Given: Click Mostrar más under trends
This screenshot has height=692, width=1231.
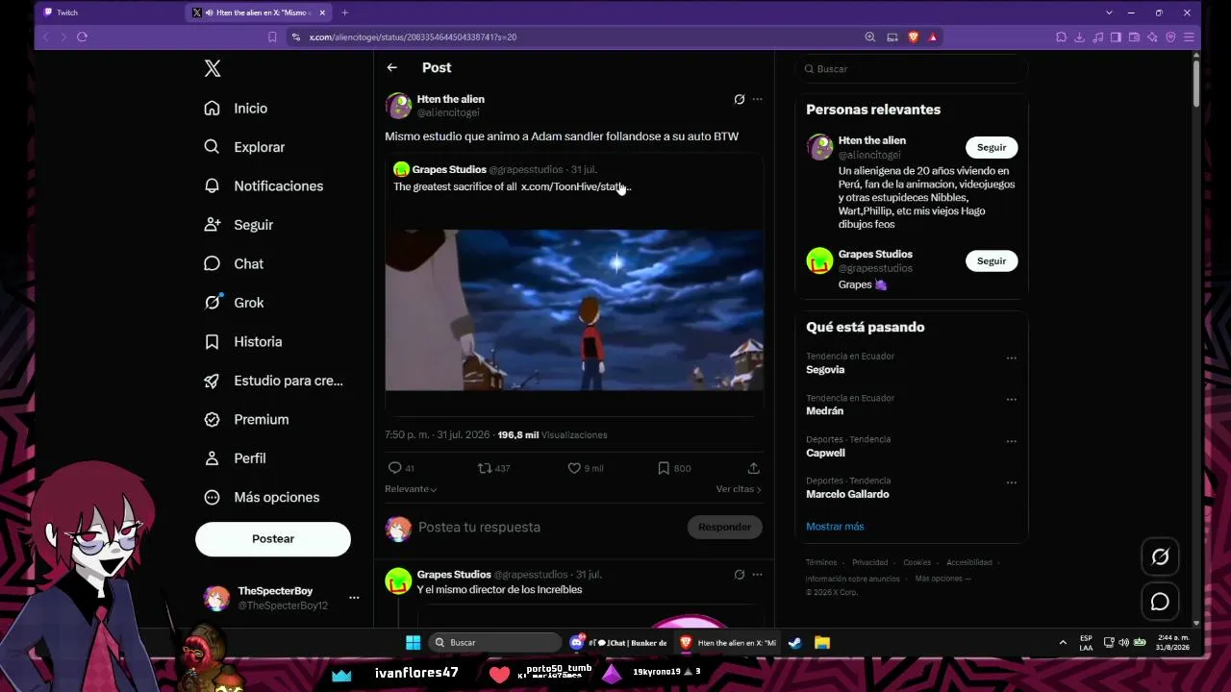Looking at the screenshot, I should click(x=835, y=527).
